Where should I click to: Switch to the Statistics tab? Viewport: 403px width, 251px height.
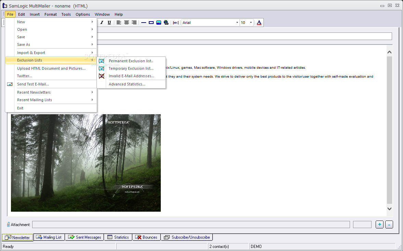(x=118, y=237)
